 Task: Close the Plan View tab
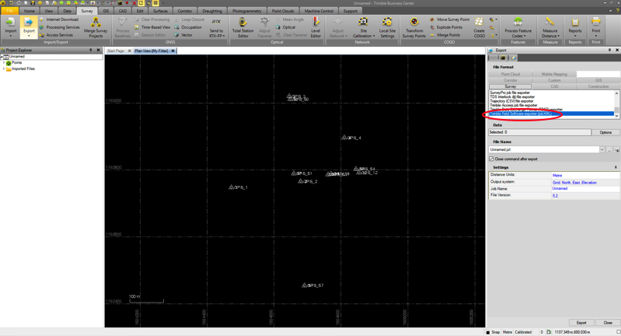point(173,51)
